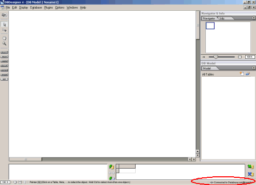The width and height of the screenshot is (256, 185).
Task: Click the FROM SQL clause button
Action: (4, 57)
